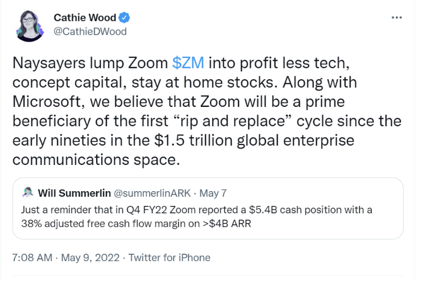Screen dimensions: 427x281
Task: Click "communications space." ending the tweet
Action: coord(96,160)
